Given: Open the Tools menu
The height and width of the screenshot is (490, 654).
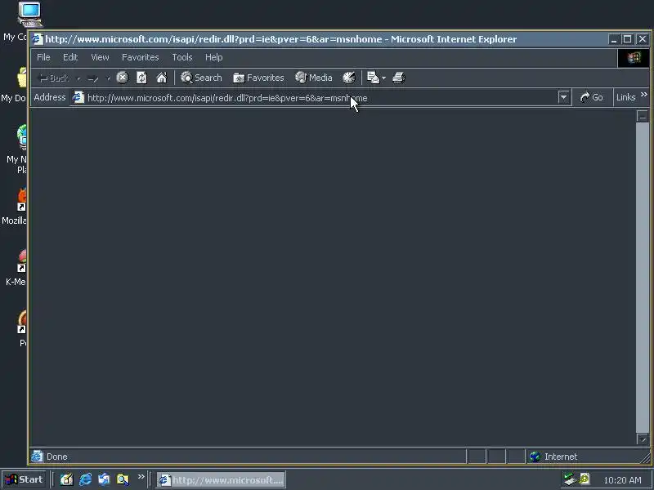Looking at the screenshot, I should pos(181,57).
